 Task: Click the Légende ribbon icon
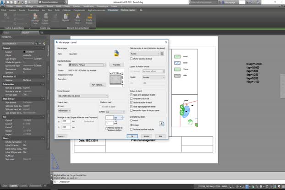click(66, 17)
